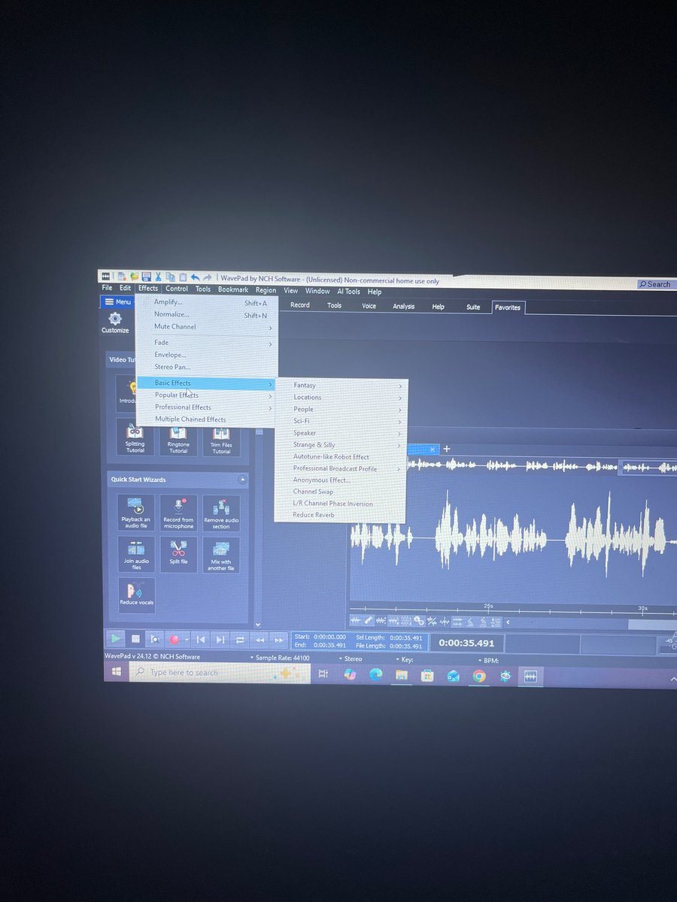Choose Envelope... from Effects menu
Viewport: 677px width, 902px height.
(x=207, y=355)
